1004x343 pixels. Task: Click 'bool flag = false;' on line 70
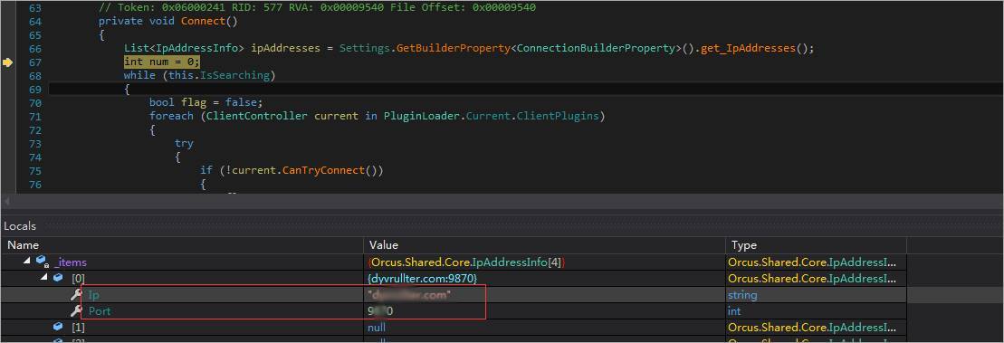206,102
